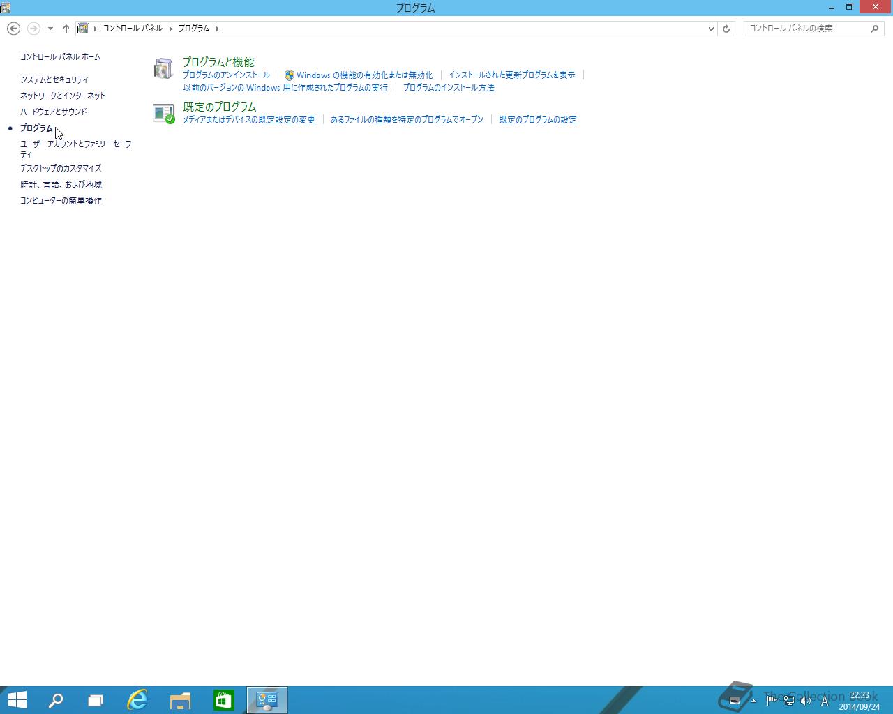Select プログラム in address breadcrumb

click(193, 29)
